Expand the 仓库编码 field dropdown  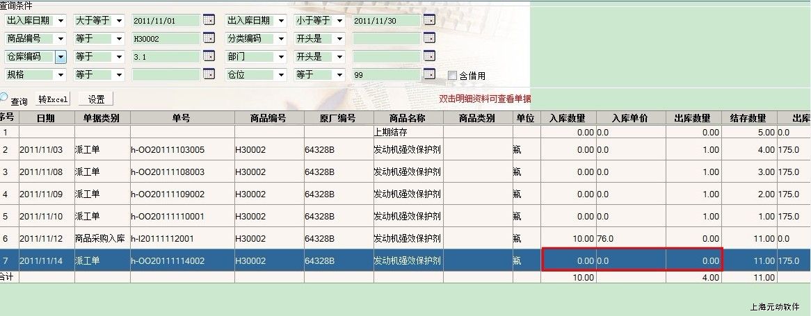61,57
